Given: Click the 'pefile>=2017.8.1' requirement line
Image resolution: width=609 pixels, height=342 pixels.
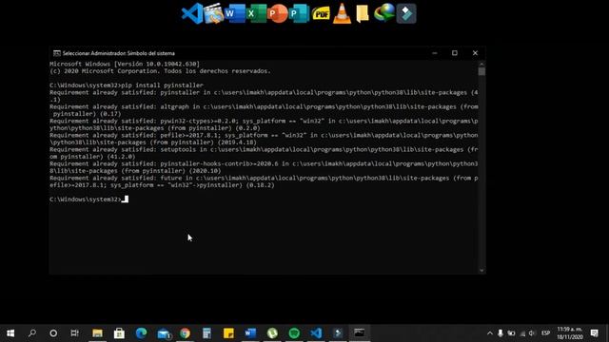Looking at the screenshot, I should 264,139.
